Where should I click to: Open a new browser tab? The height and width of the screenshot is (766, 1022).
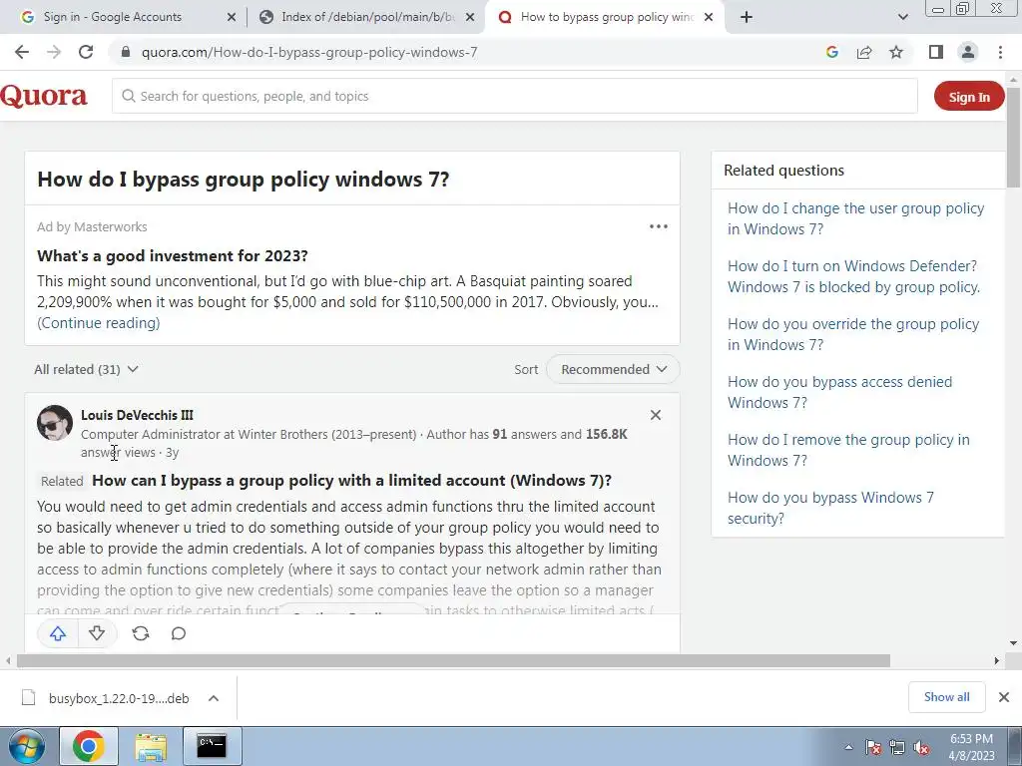[x=747, y=17]
